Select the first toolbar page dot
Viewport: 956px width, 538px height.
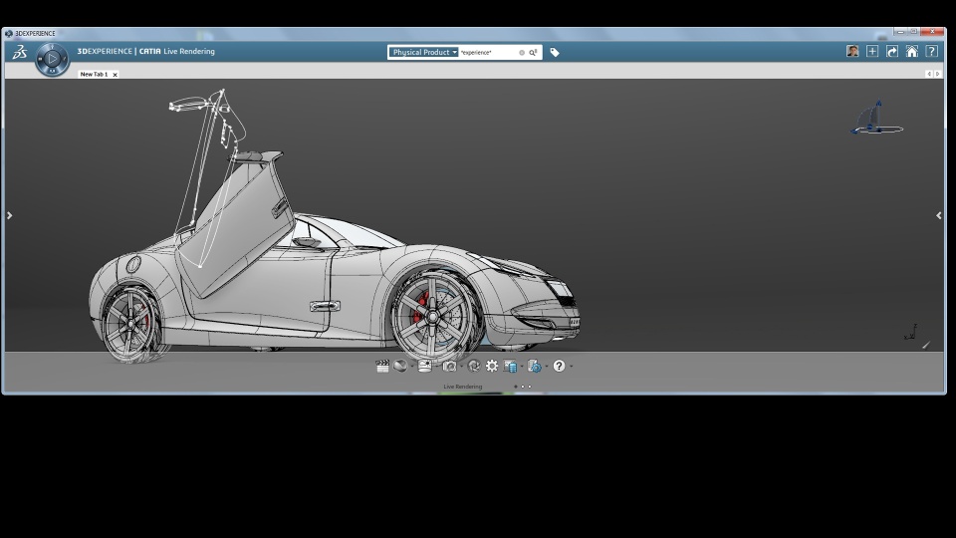tap(516, 387)
